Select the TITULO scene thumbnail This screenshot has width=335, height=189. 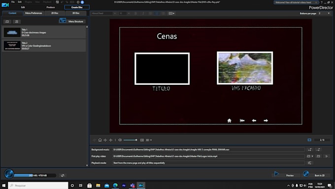pos(162,69)
